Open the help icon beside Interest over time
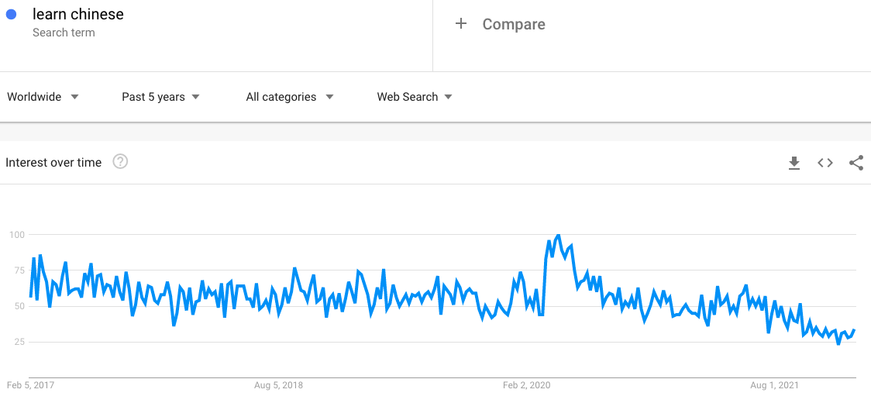The width and height of the screenshot is (871, 410). click(x=121, y=162)
